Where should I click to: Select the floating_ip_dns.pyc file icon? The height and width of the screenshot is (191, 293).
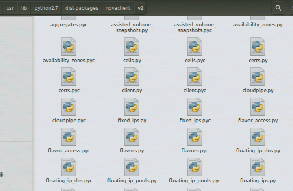pyautogui.click(x=69, y=167)
